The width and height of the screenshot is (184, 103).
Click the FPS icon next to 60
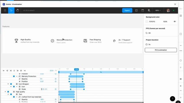tap(146, 33)
